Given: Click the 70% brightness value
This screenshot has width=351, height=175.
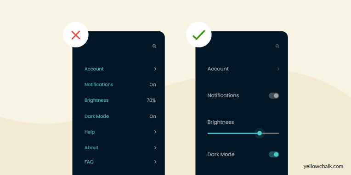Looking at the screenshot, I should [x=151, y=100].
